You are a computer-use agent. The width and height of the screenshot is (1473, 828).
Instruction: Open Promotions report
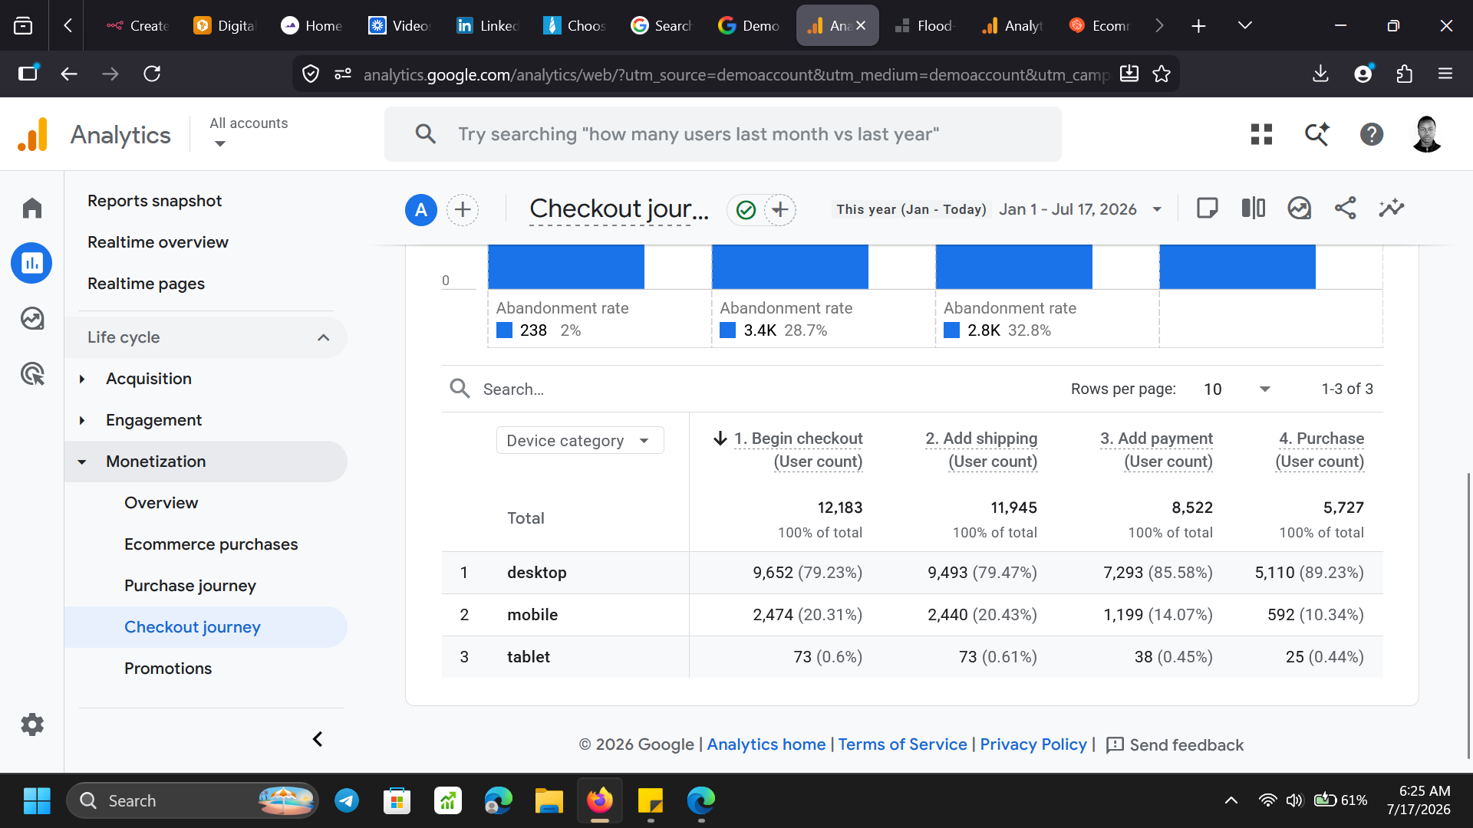click(x=168, y=669)
